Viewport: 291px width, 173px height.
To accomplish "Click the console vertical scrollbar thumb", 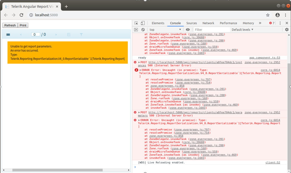I will [x=289, y=116].
